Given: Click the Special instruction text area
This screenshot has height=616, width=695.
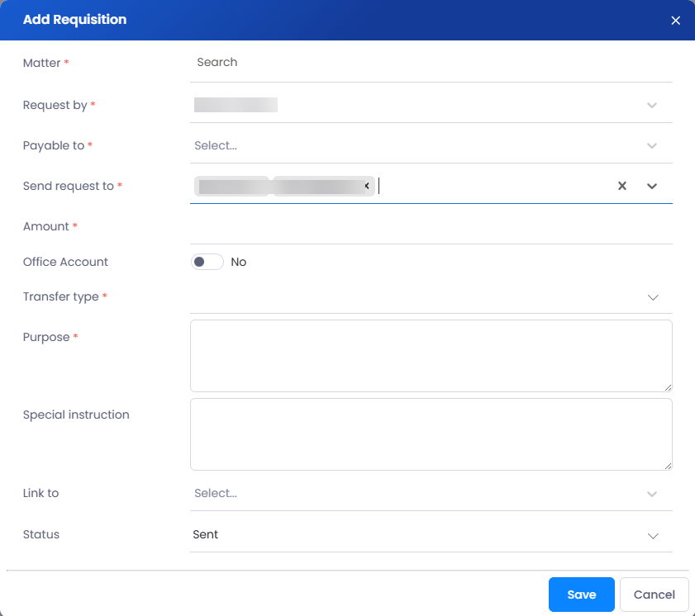Looking at the screenshot, I should click(431, 434).
